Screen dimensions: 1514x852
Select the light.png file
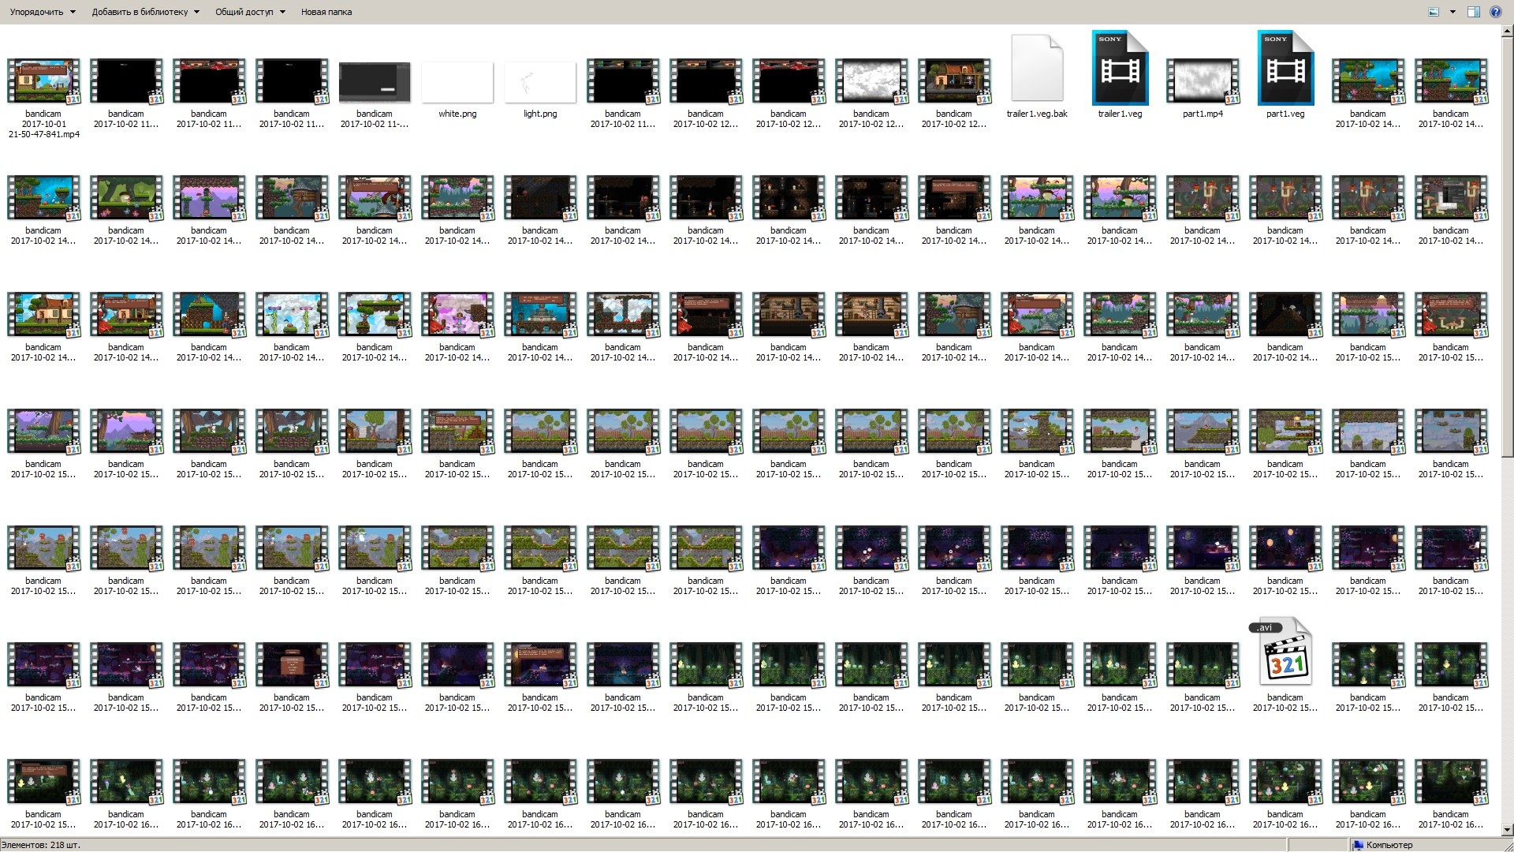[x=540, y=91]
